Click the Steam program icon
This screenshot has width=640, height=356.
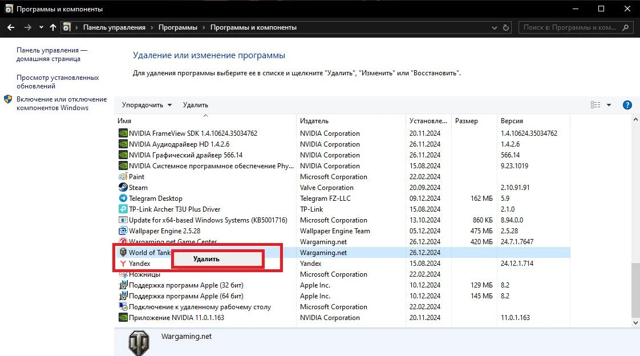pos(123,187)
